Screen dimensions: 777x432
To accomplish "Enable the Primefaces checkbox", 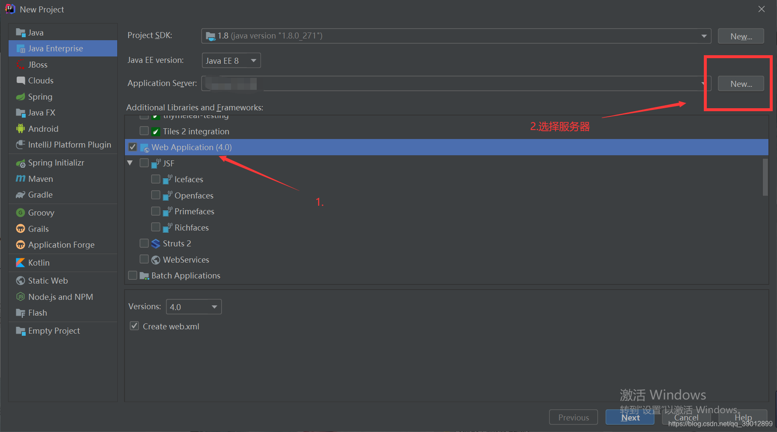I will click(156, 211).
